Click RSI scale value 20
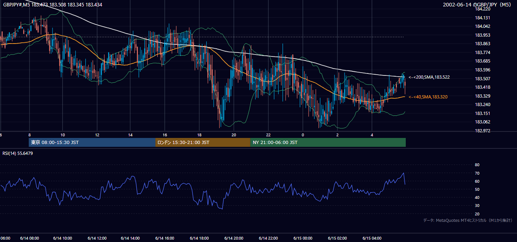The width and height of the screenshot is (517, 242). pyautogui.click(x=477, y=214)
